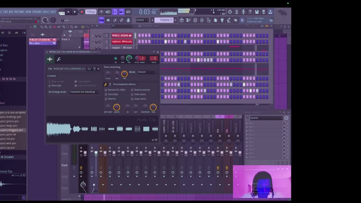Arm the red record button
361x203 pixels.
point(82,12)
